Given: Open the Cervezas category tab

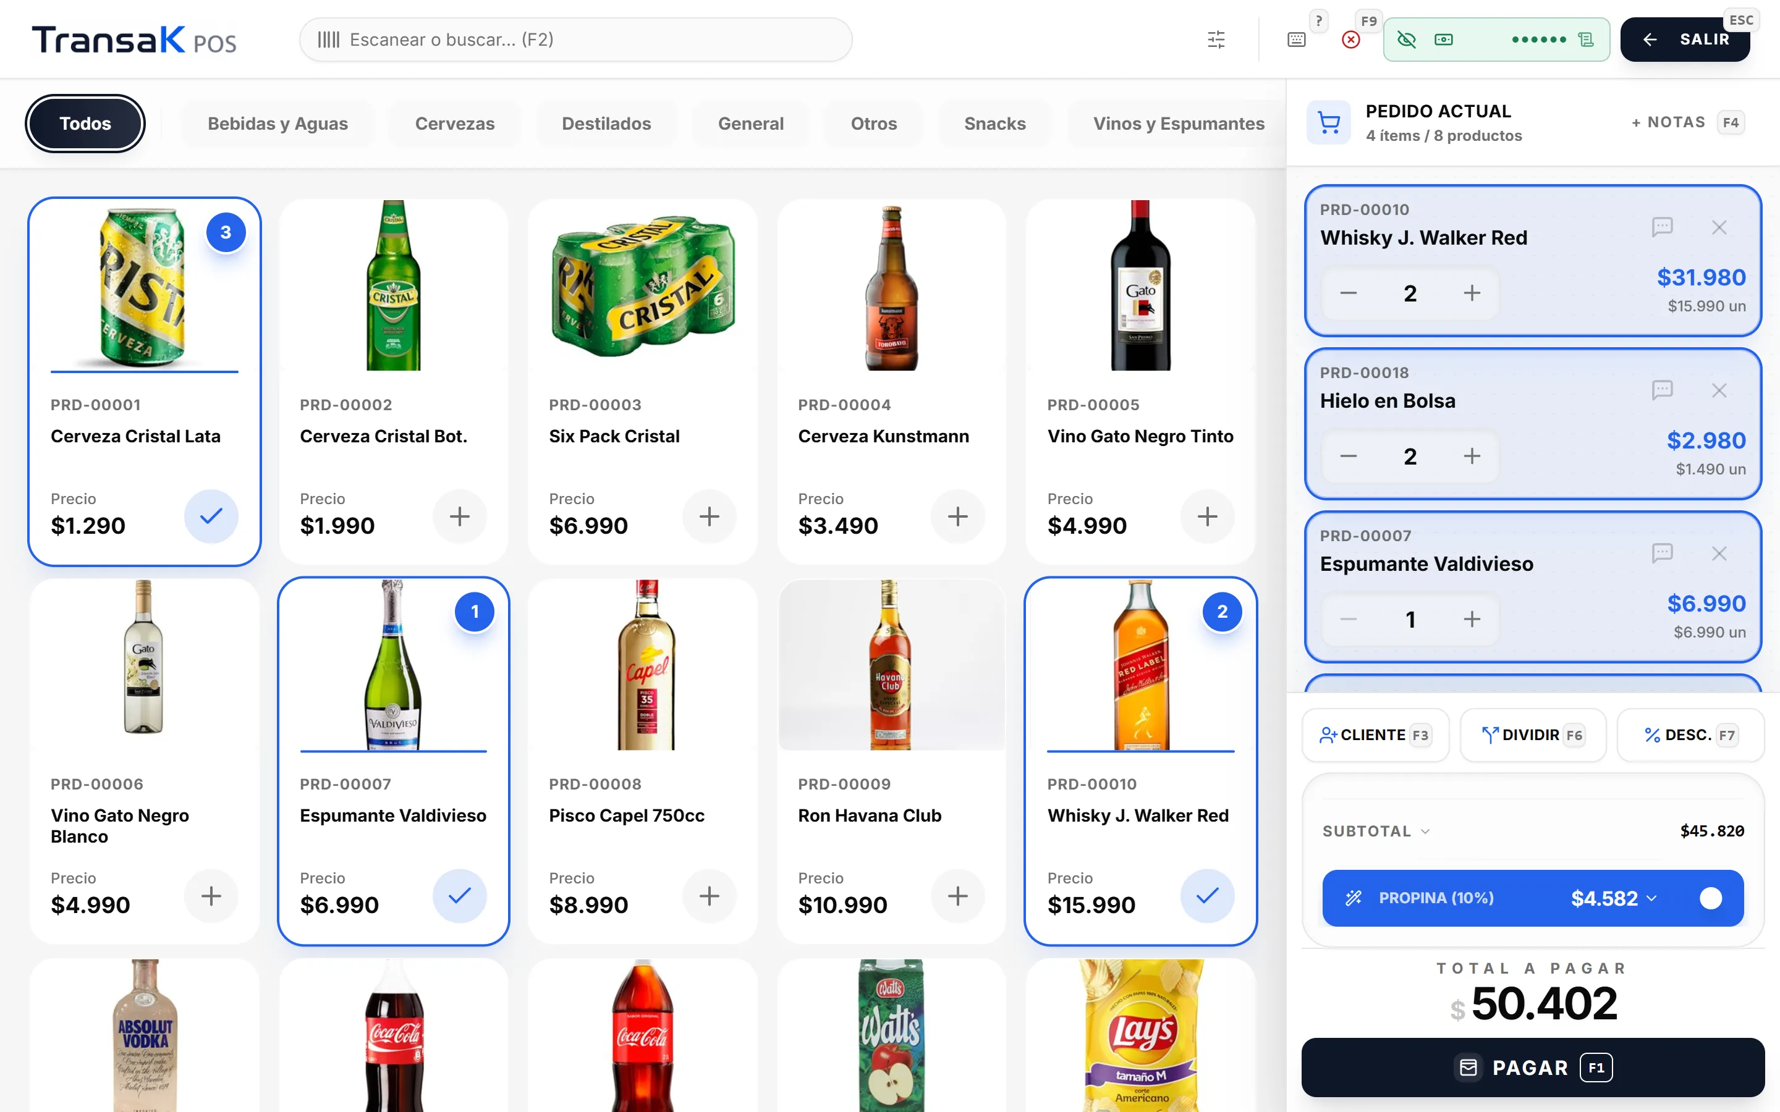Looking at the screenshot, I should 454,124.
